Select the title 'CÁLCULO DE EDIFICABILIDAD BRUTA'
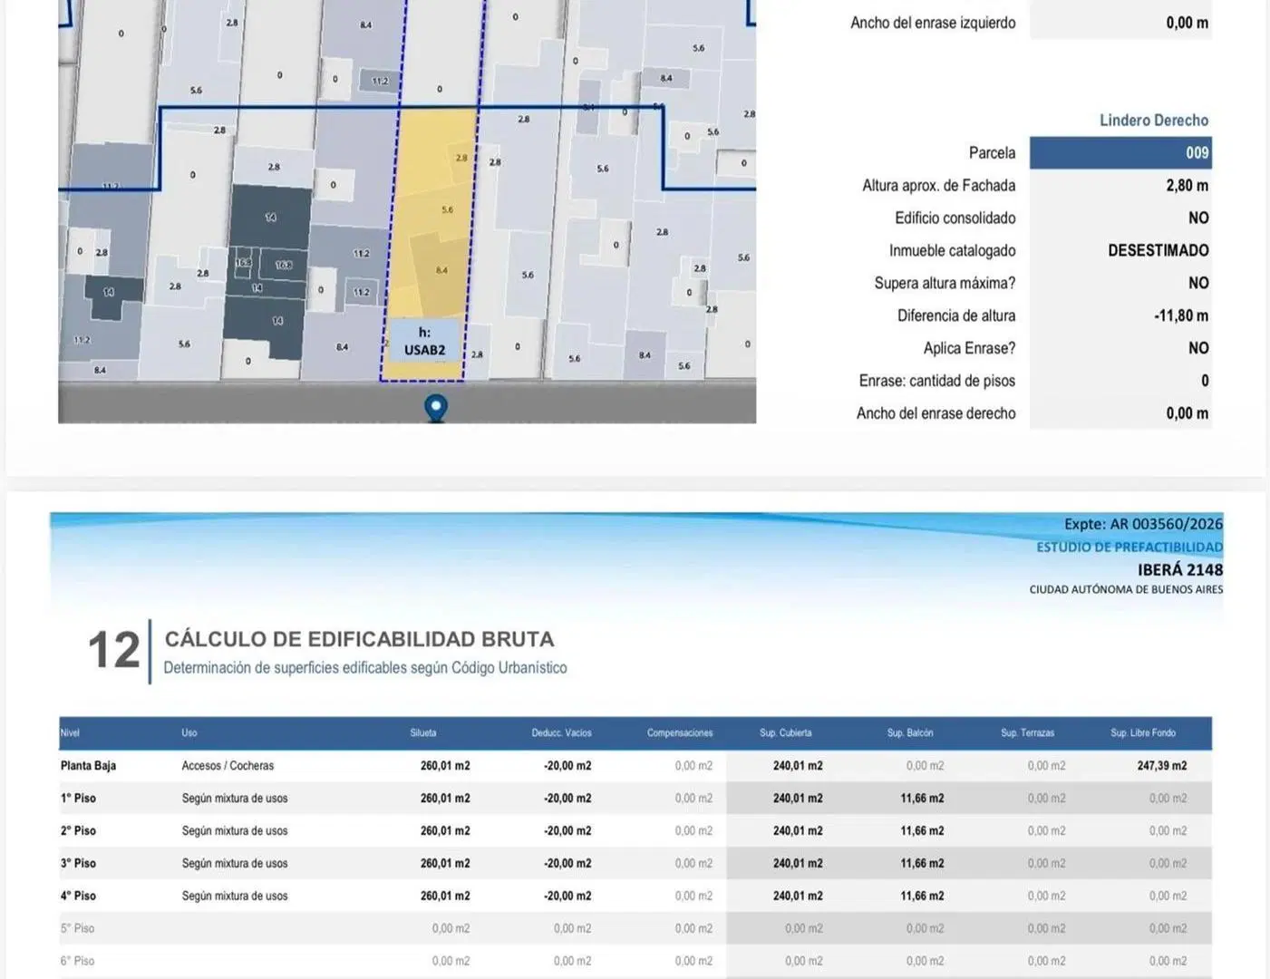1270x979 pixels. pos(359,640)
